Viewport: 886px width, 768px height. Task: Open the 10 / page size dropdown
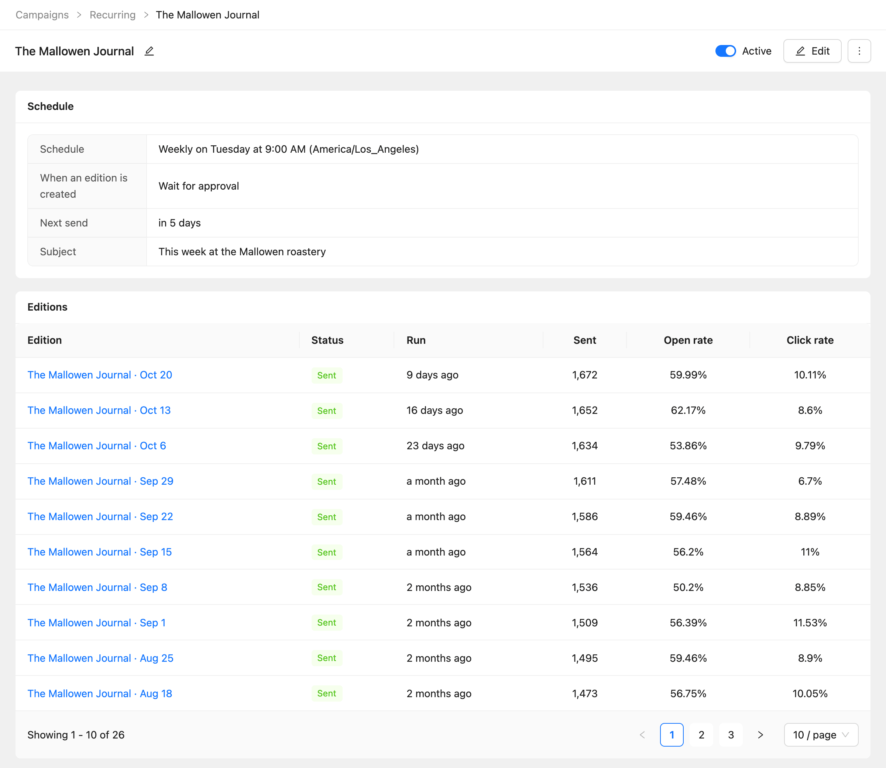[821, 734]
